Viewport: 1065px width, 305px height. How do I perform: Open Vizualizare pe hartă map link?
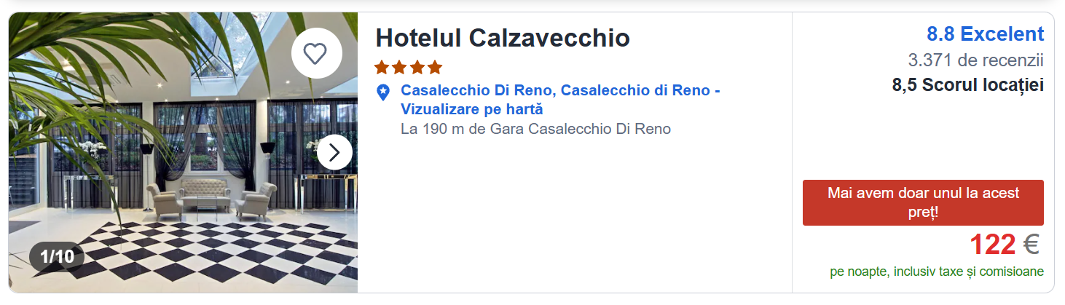click(x=472, y=110)
